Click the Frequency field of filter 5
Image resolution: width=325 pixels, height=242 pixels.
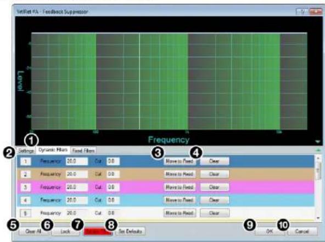click(x=77, y=213)
